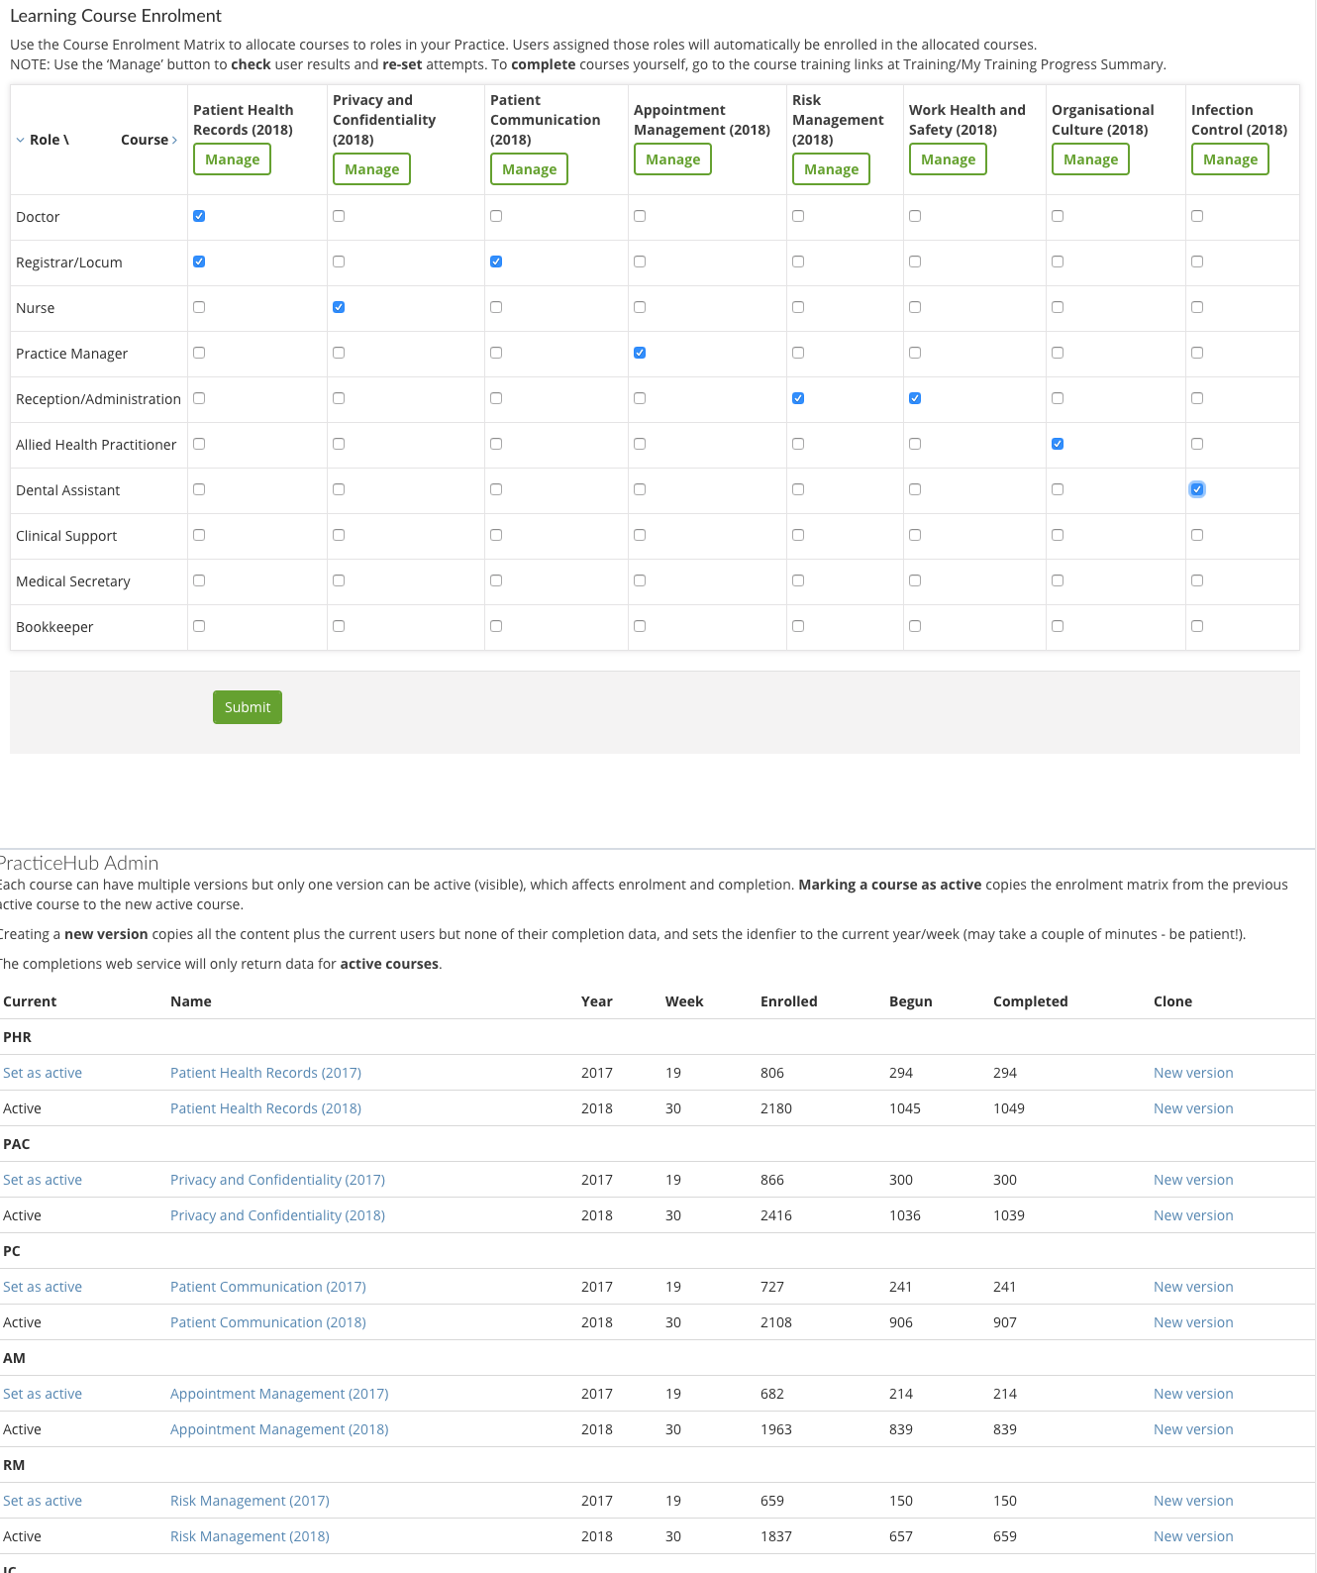Click the PAC group heading
Image resolution: width=1317 pixels, height=1573 pixels.
[x=17, y=1144]
